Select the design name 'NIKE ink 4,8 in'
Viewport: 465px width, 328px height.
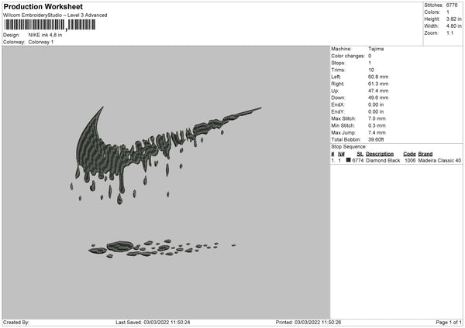click(45, 35)
